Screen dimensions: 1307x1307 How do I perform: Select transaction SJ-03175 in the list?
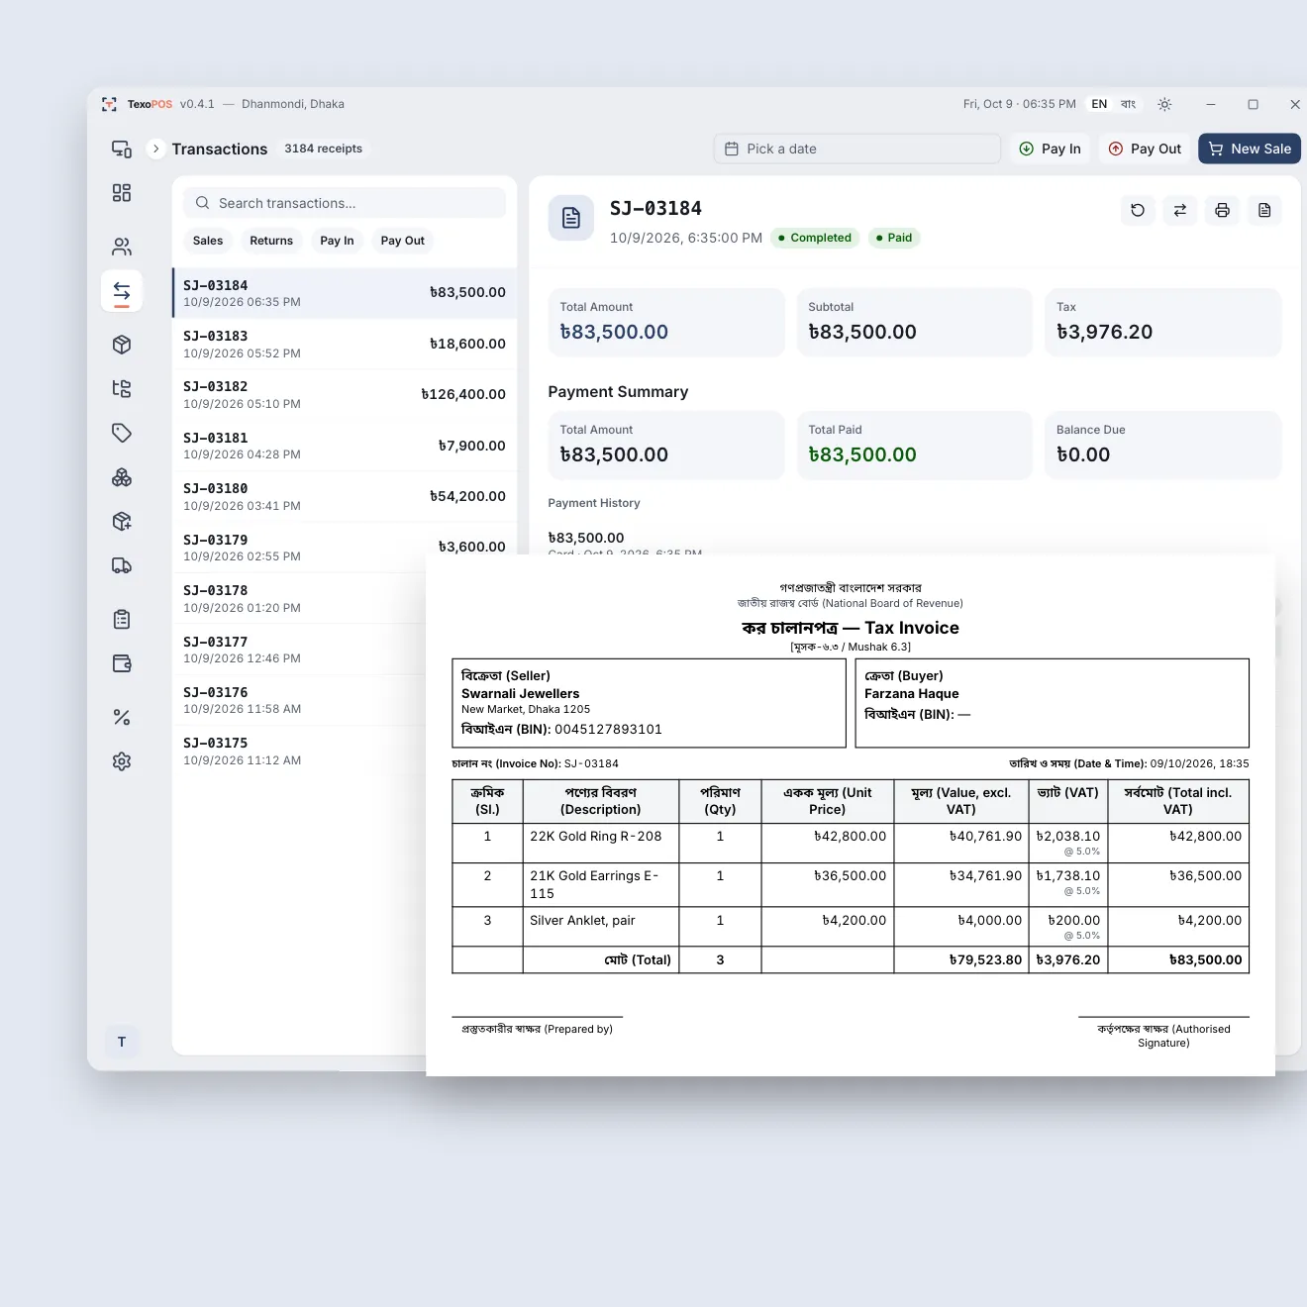tap(299, 751)
